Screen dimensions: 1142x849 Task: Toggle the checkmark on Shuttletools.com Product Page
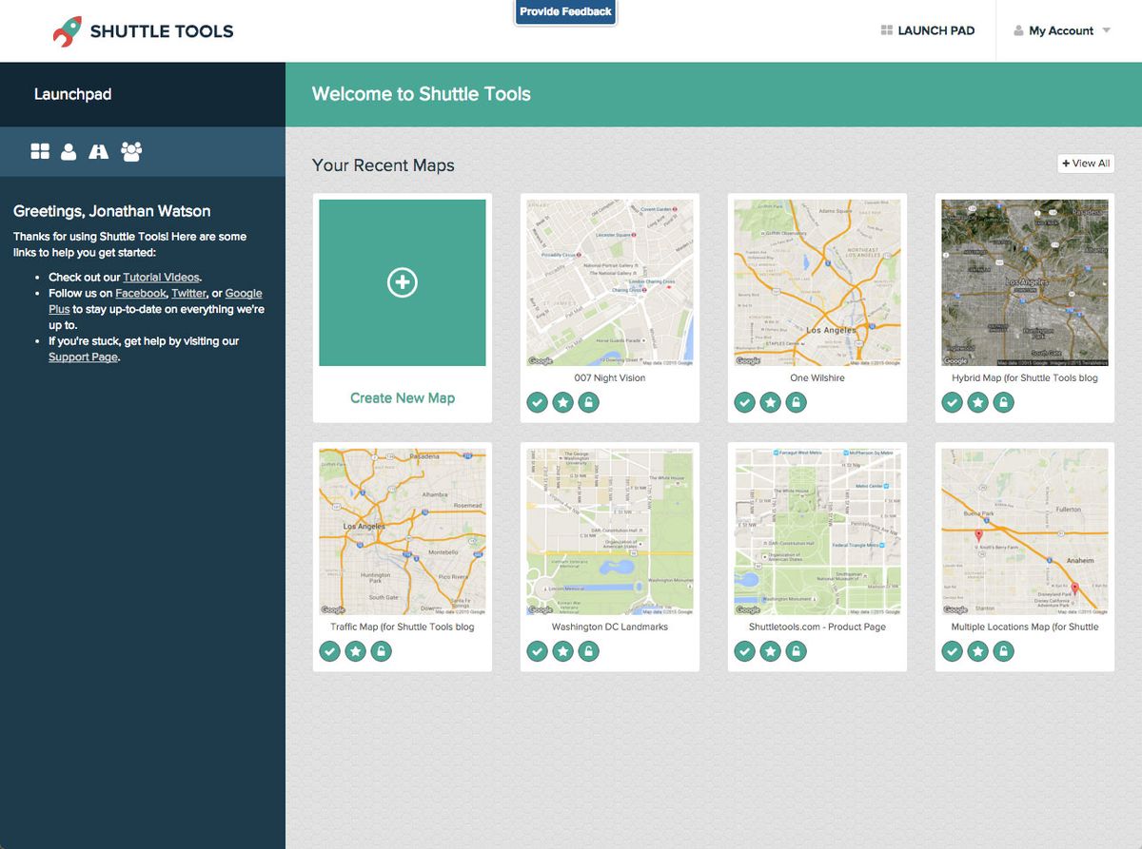744,651
